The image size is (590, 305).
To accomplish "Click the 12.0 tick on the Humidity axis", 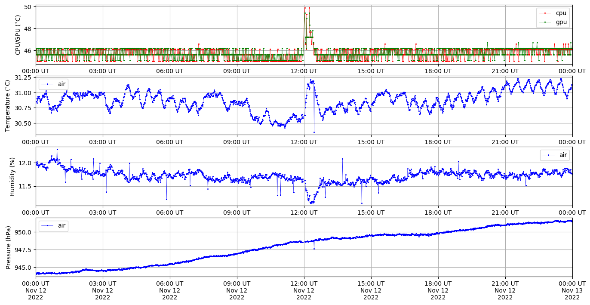I will (x=26, y=163).
